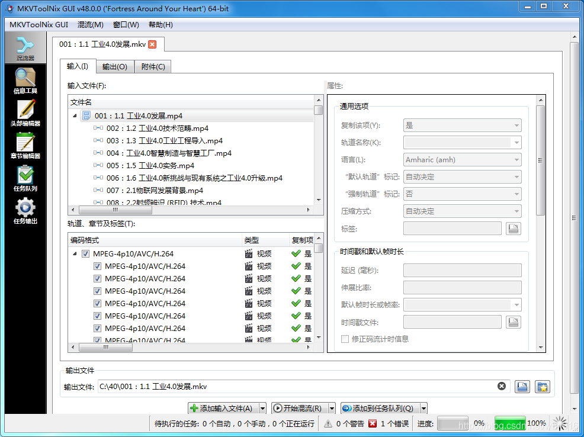Uncheck the seventh MPEG-4p10/AVC/H.264 track checkbox
The height and width of the screenshot is (437, 584).
(x=97, y=328)
